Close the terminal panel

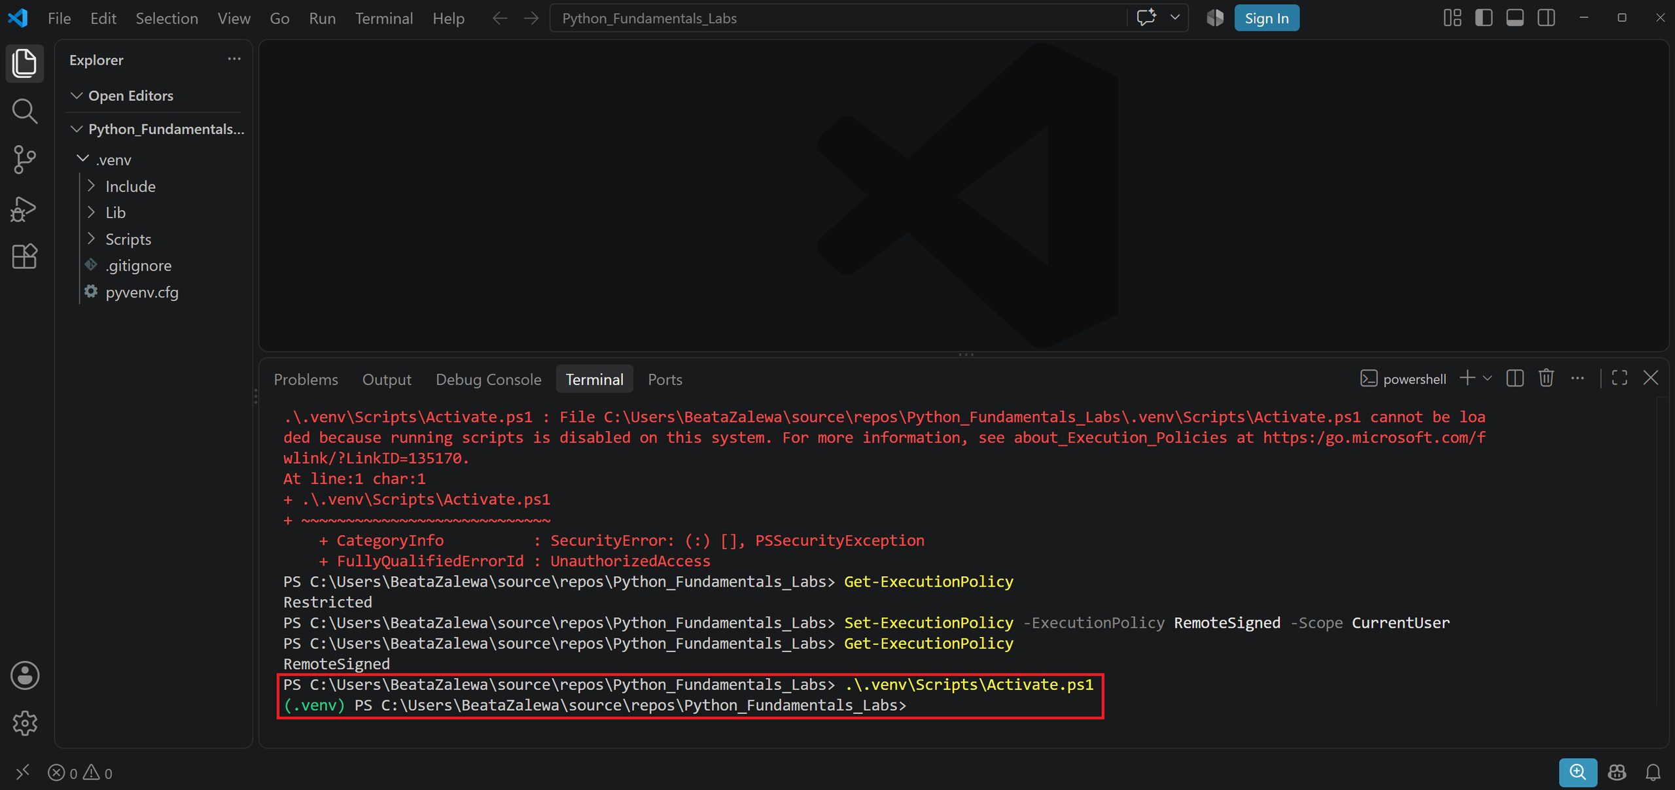tap(1651, 378)
